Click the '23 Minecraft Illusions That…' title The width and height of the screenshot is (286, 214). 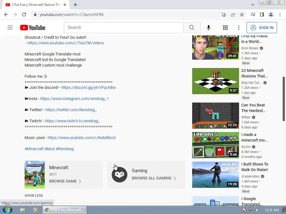(x=254, y=73)
